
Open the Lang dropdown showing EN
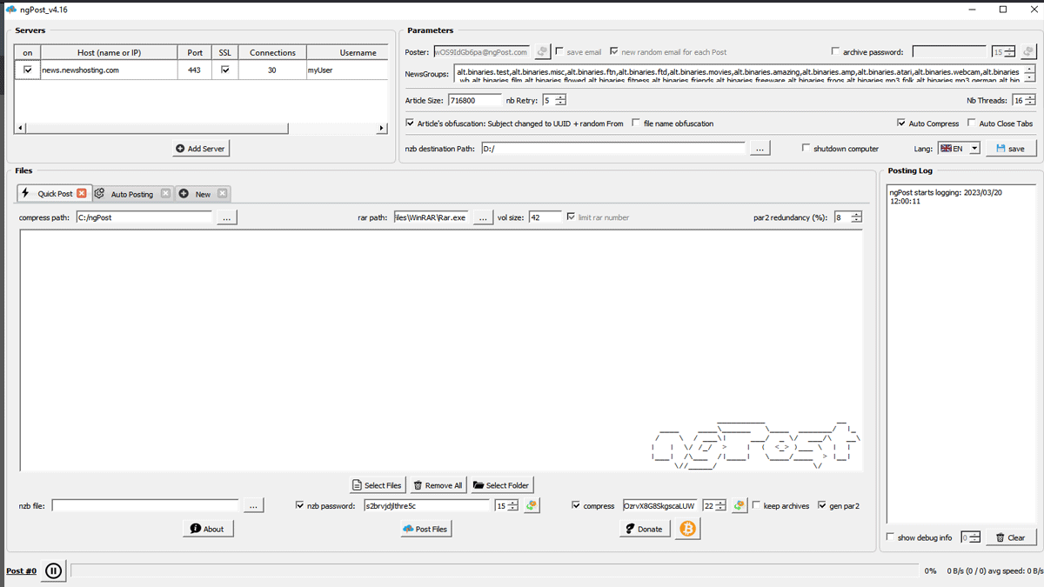[959, 149]
